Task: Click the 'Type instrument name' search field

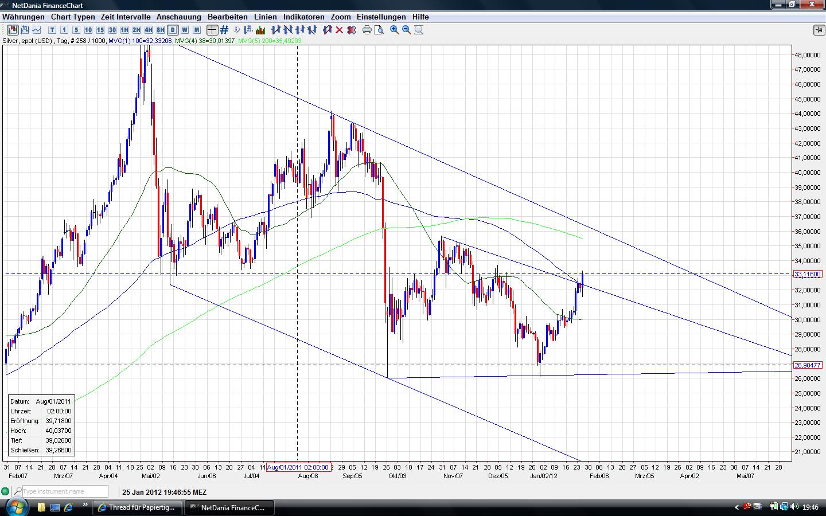Action: pyautogui.click(x=64, y=491)
